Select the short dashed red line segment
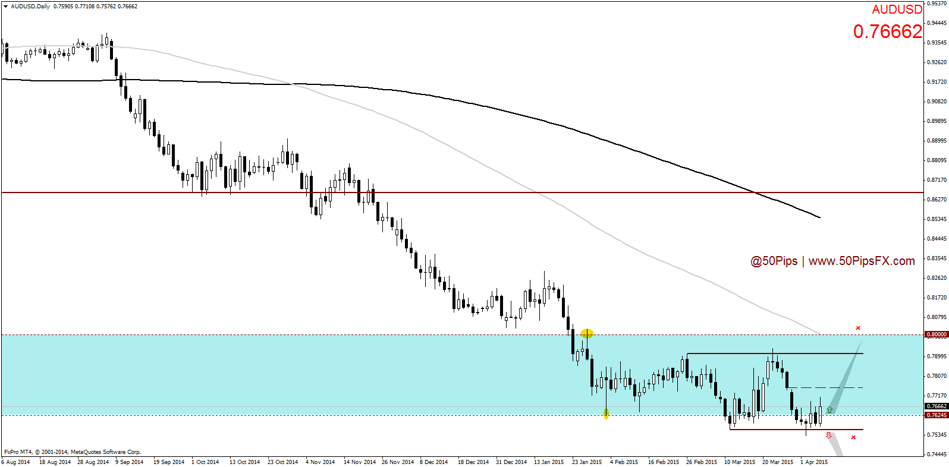The image size is (949, 467). pos(825,388)
